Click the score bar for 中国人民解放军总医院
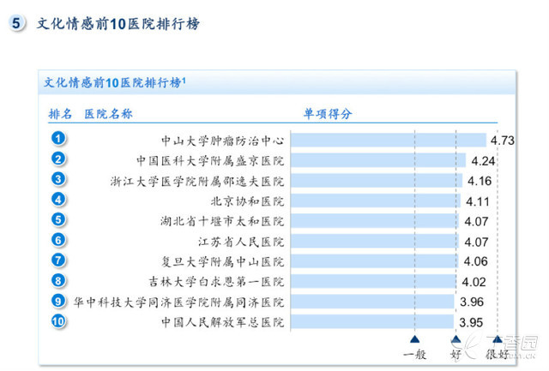The image size is (549, 371). coord(372,321)
